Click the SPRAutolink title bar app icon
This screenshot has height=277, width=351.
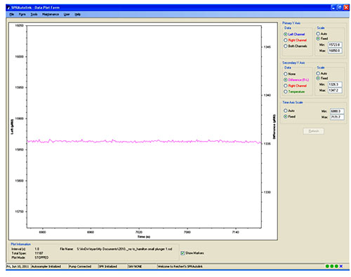[x=8, y=8]
